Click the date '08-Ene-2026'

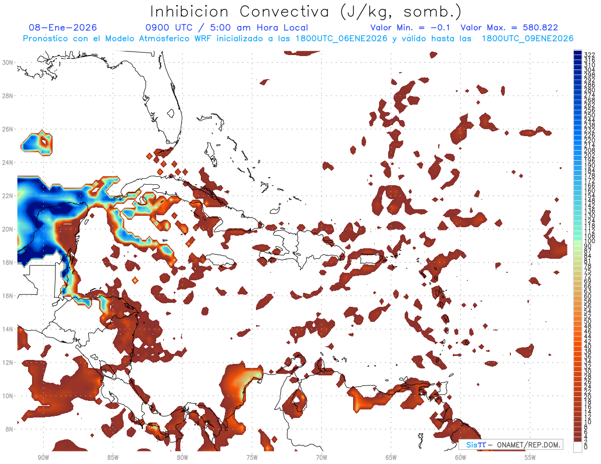click(63, 28)
